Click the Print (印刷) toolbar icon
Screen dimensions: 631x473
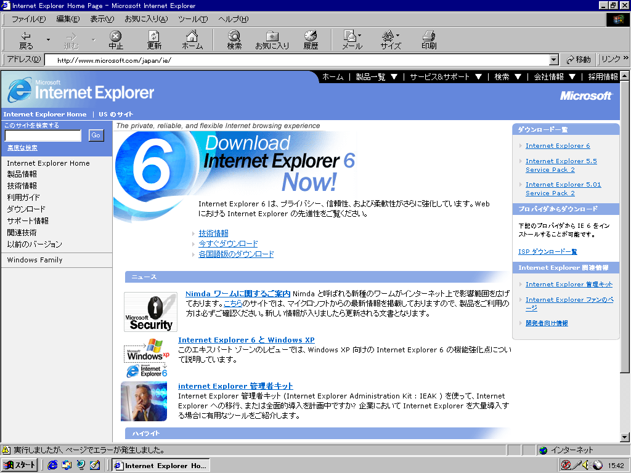[x=429, y=40]
